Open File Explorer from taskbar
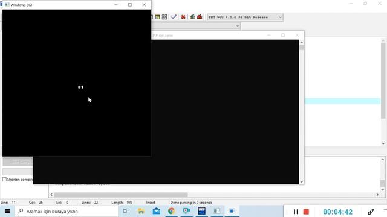 coord(141,211)
